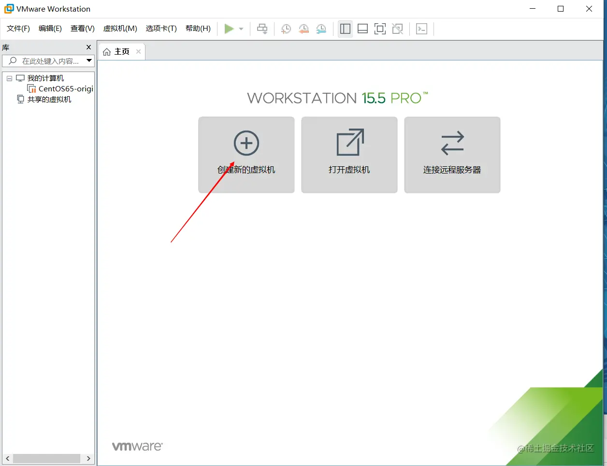Select 我的计算机 in the library tree
This screenshot has width=607, height=466.
coord(45,78)
